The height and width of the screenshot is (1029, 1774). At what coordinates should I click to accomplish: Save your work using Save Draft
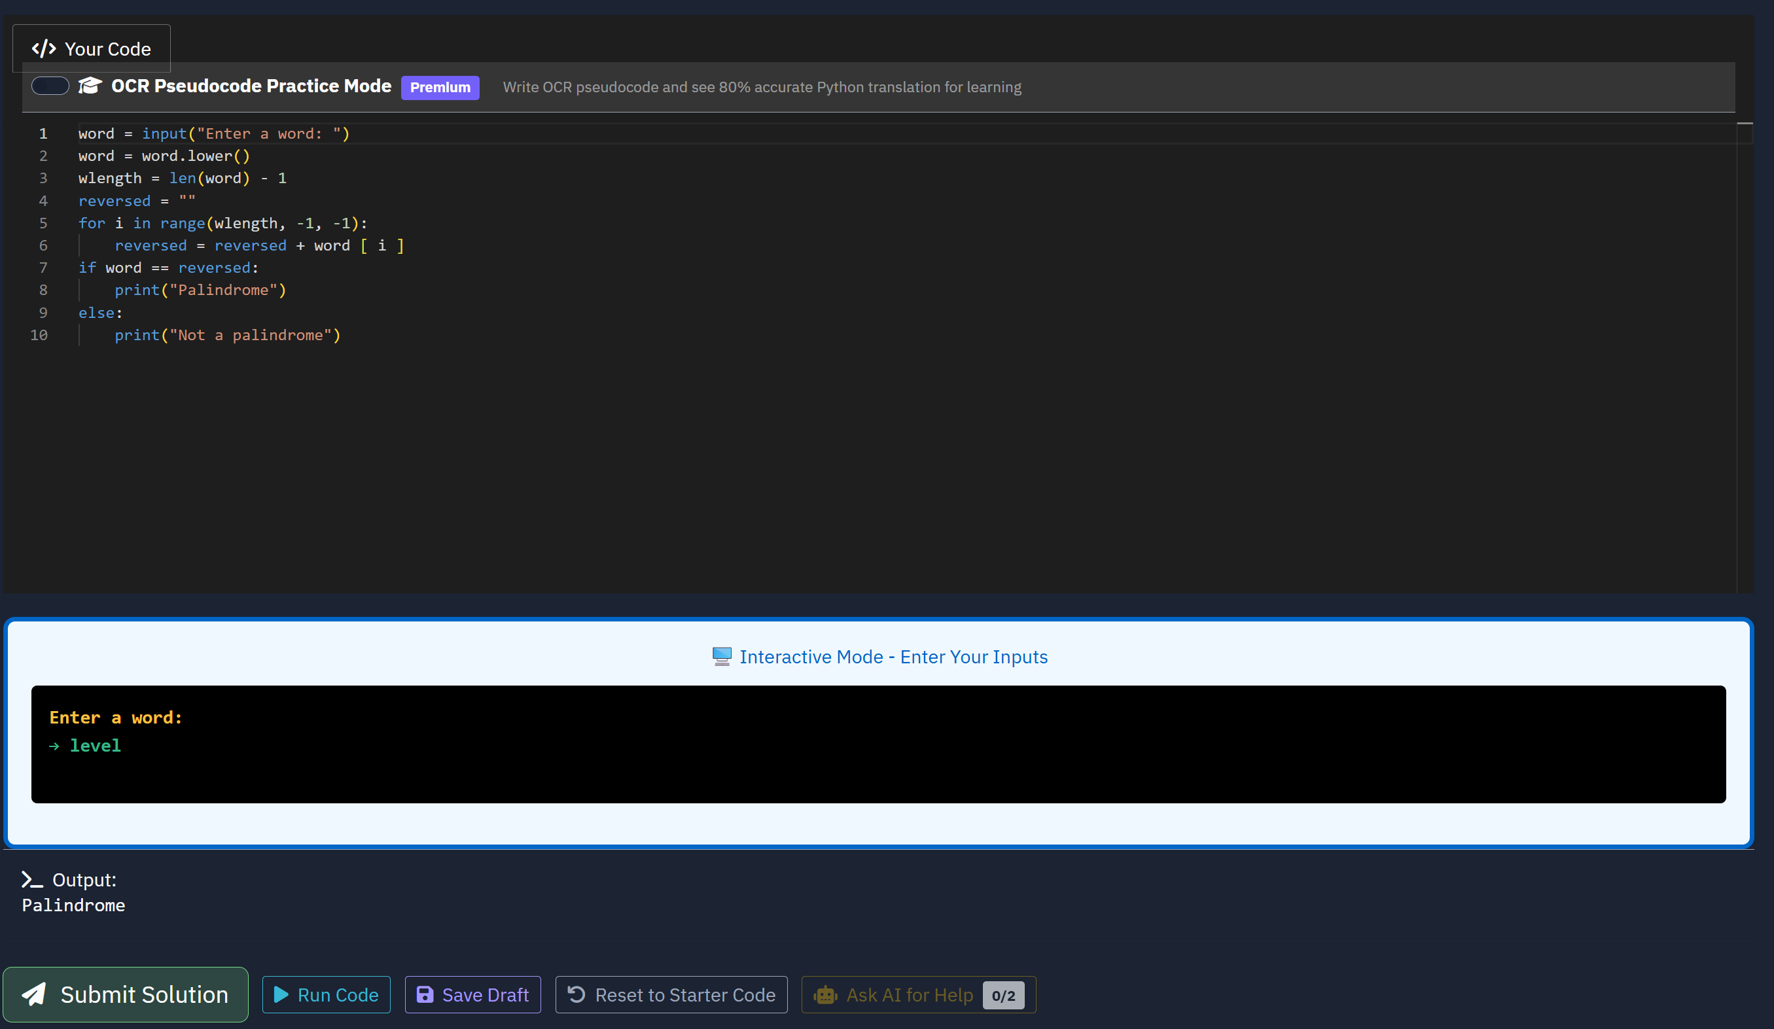472,994
